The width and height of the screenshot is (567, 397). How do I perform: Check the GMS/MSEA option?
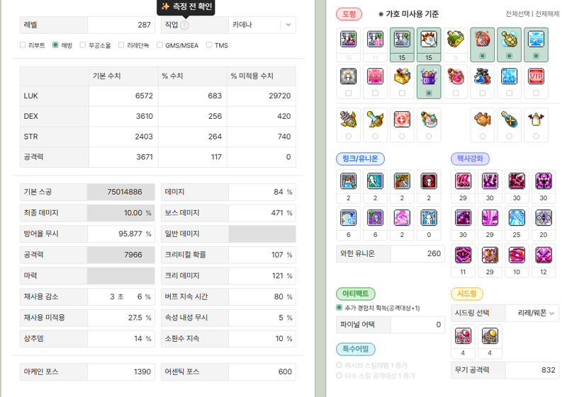coord(159,45)
